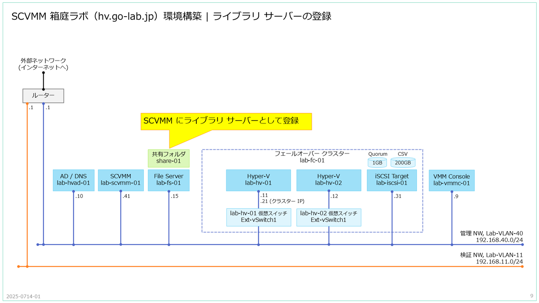The image size is (539, 303).
Task: Select the .21 (クラスター IP) label
Action: (x=283, y=202)
